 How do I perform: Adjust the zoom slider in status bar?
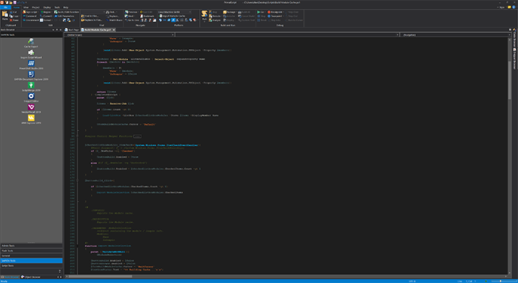501,281
